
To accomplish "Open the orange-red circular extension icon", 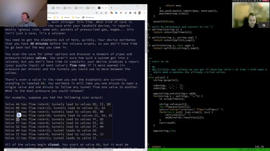I will click(111, 13).
